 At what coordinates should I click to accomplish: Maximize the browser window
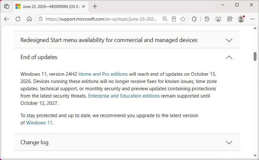pos(237,5)
